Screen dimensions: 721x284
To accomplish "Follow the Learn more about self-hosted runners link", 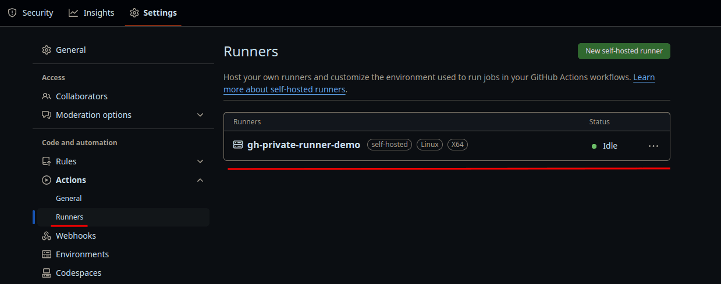I will (x=285, y=90).
